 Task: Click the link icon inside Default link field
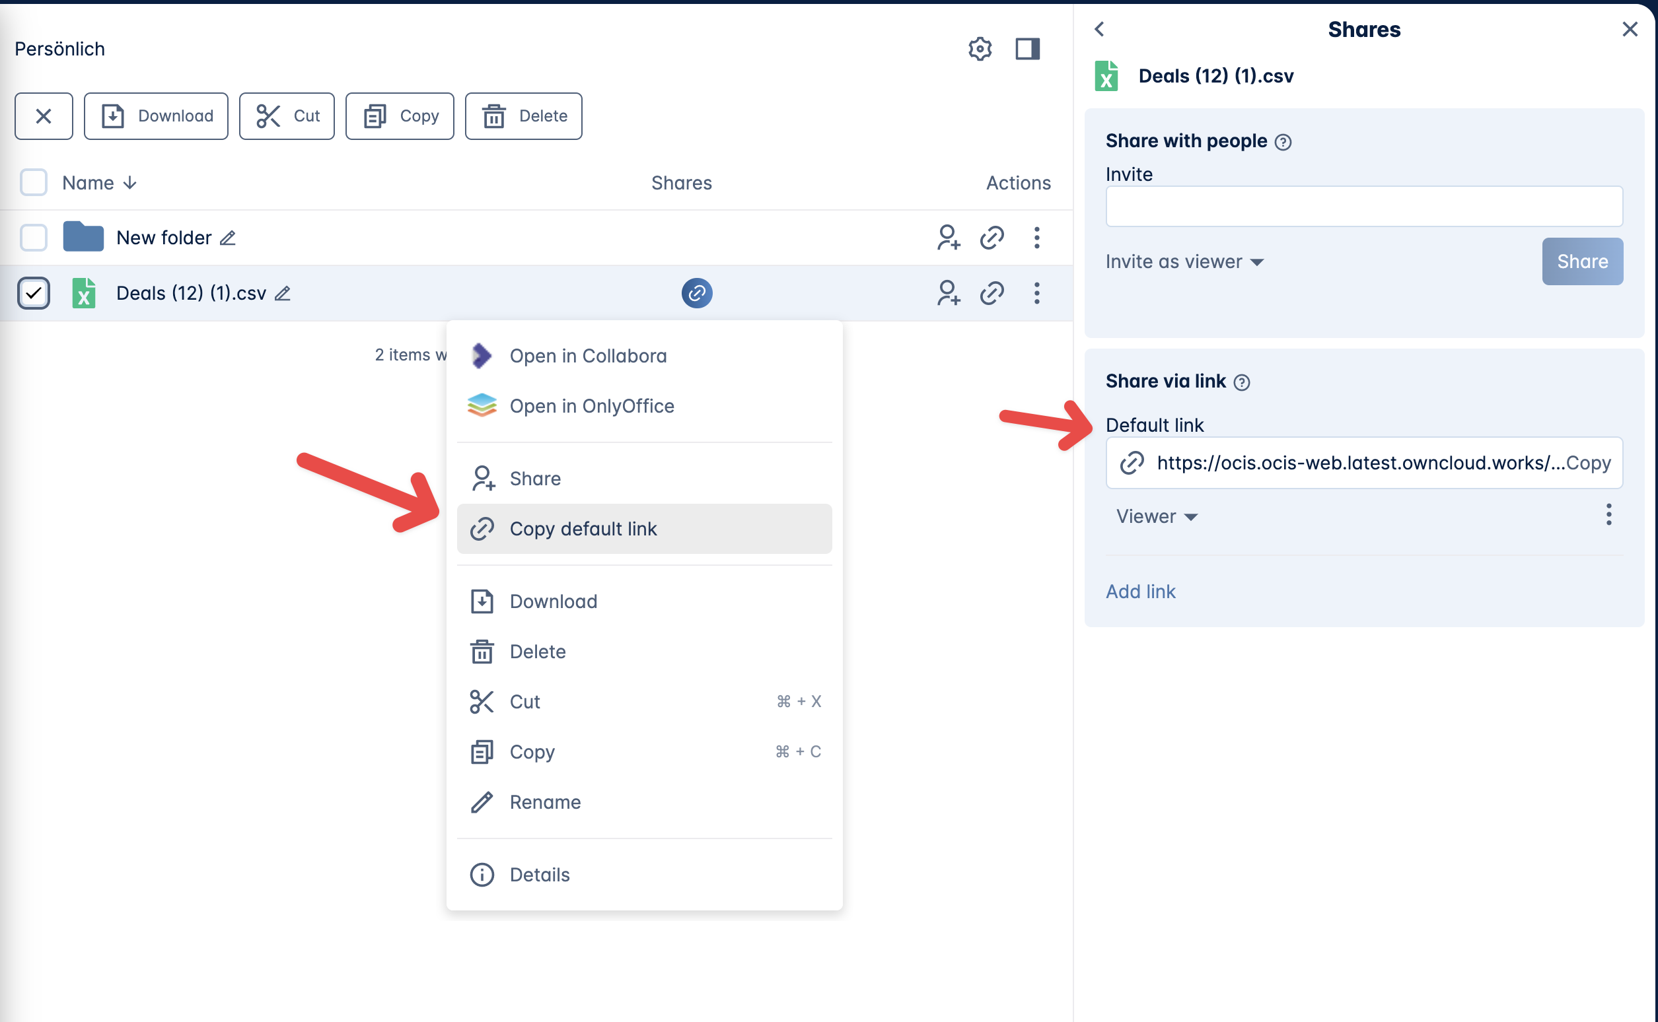pyautogui.click(x=1132, y=463)
